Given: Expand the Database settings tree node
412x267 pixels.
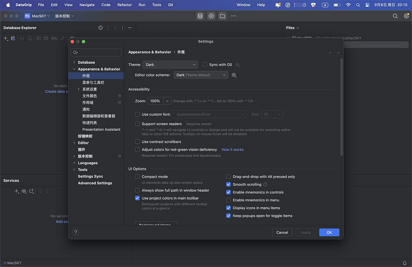Looking at the screenshot, I should click(x=74, y=63).
